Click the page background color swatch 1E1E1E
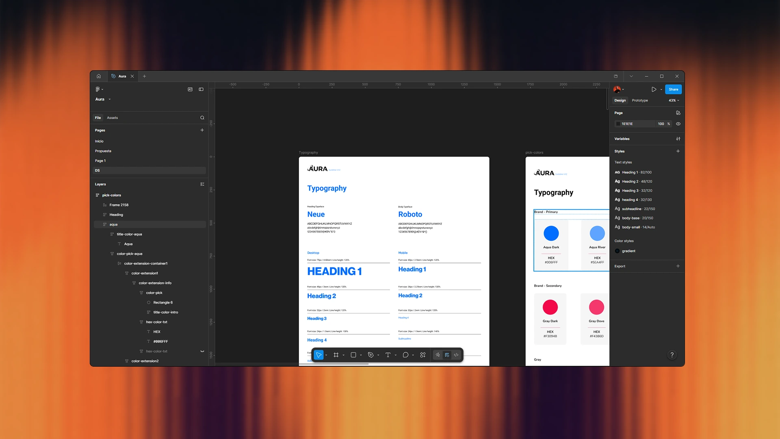The width and height of the screenshot is (780, 439). click(618, 124)
